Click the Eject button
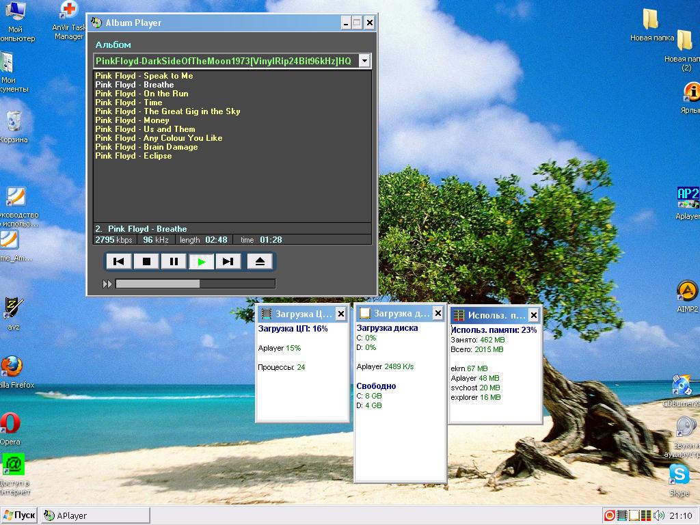The image size is (700, 525). point(260,262)
